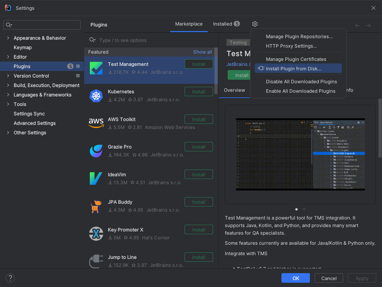
Task: Switch to the Installed tab
Action: tap(226, 24)
